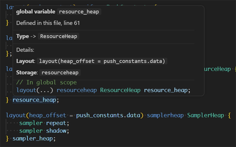Click the 'shadow' sampler member name
236x147 pixels.
pyautogui.click(x=56, y=131)
